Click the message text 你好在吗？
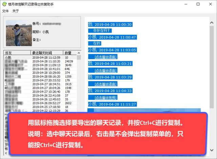Screen dimensions: 217x159 [101, 30]
